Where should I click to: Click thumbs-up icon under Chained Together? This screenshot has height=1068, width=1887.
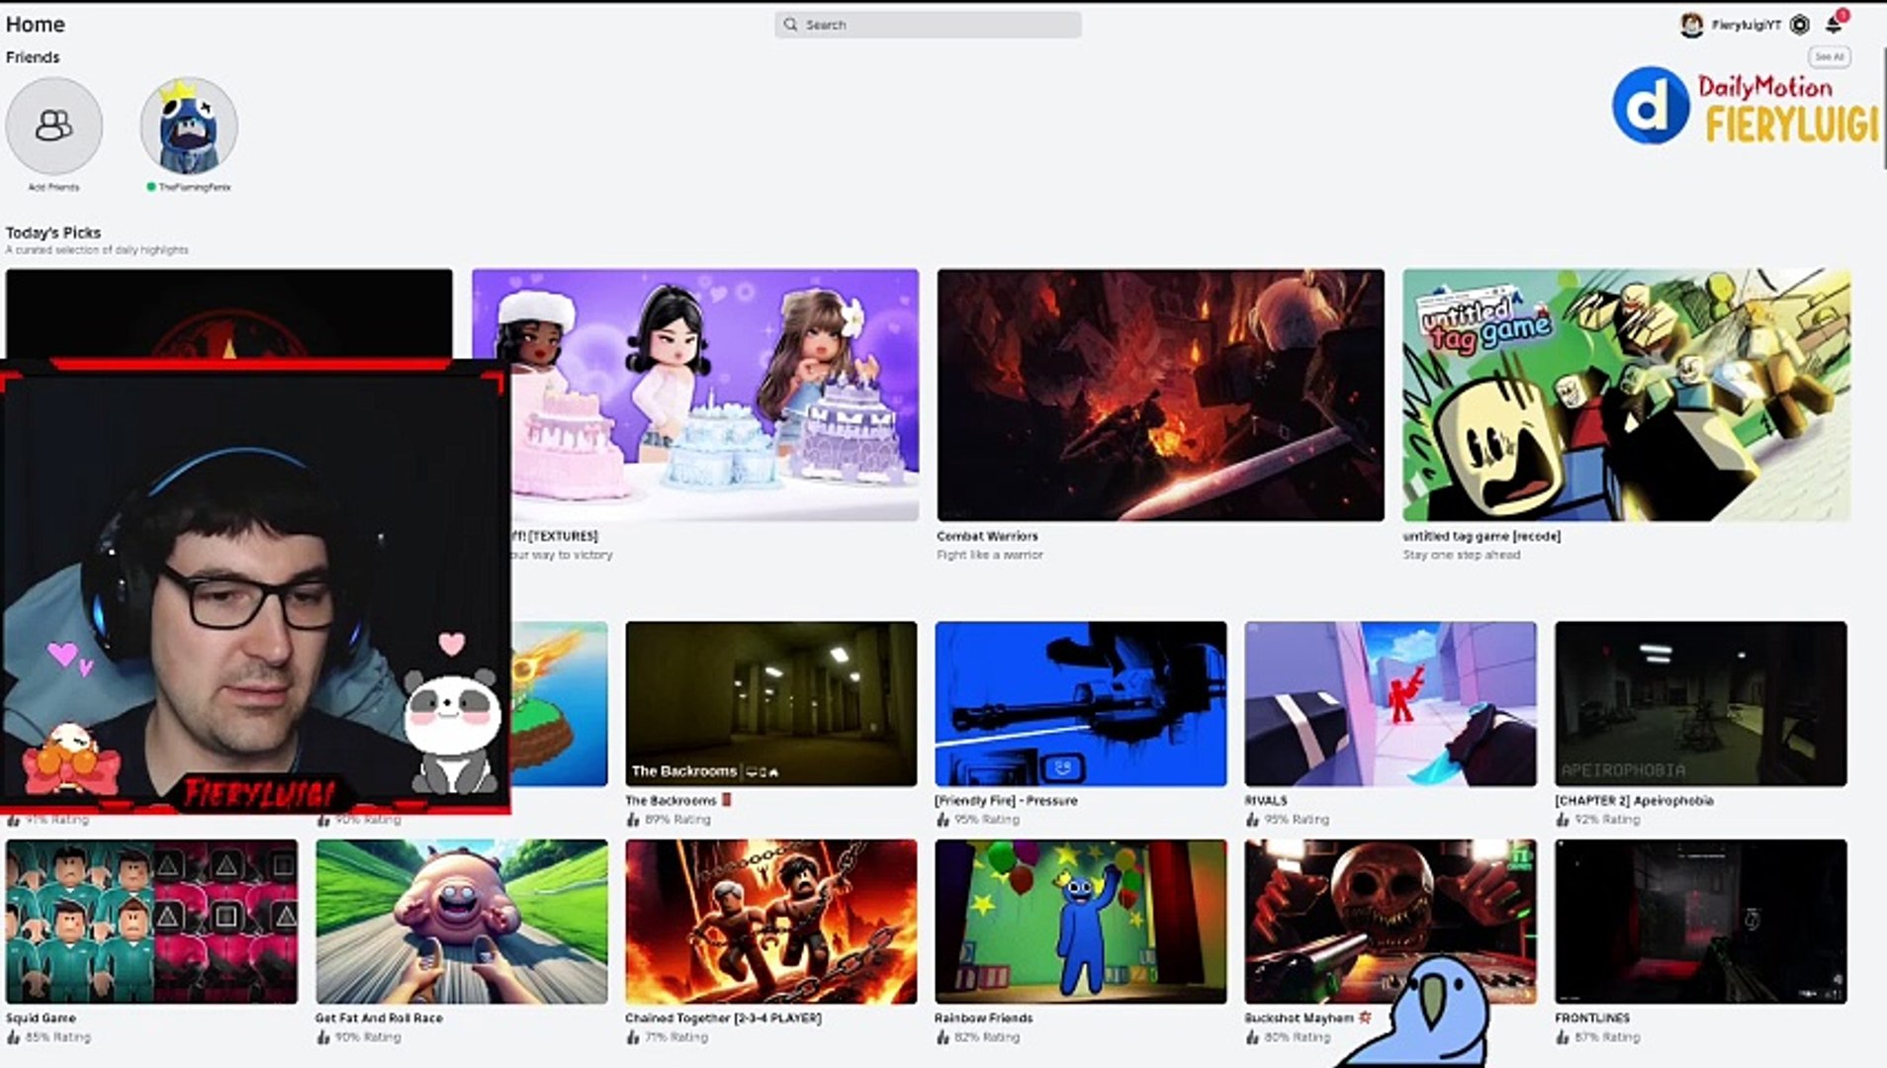click(x=633, y=1037)
